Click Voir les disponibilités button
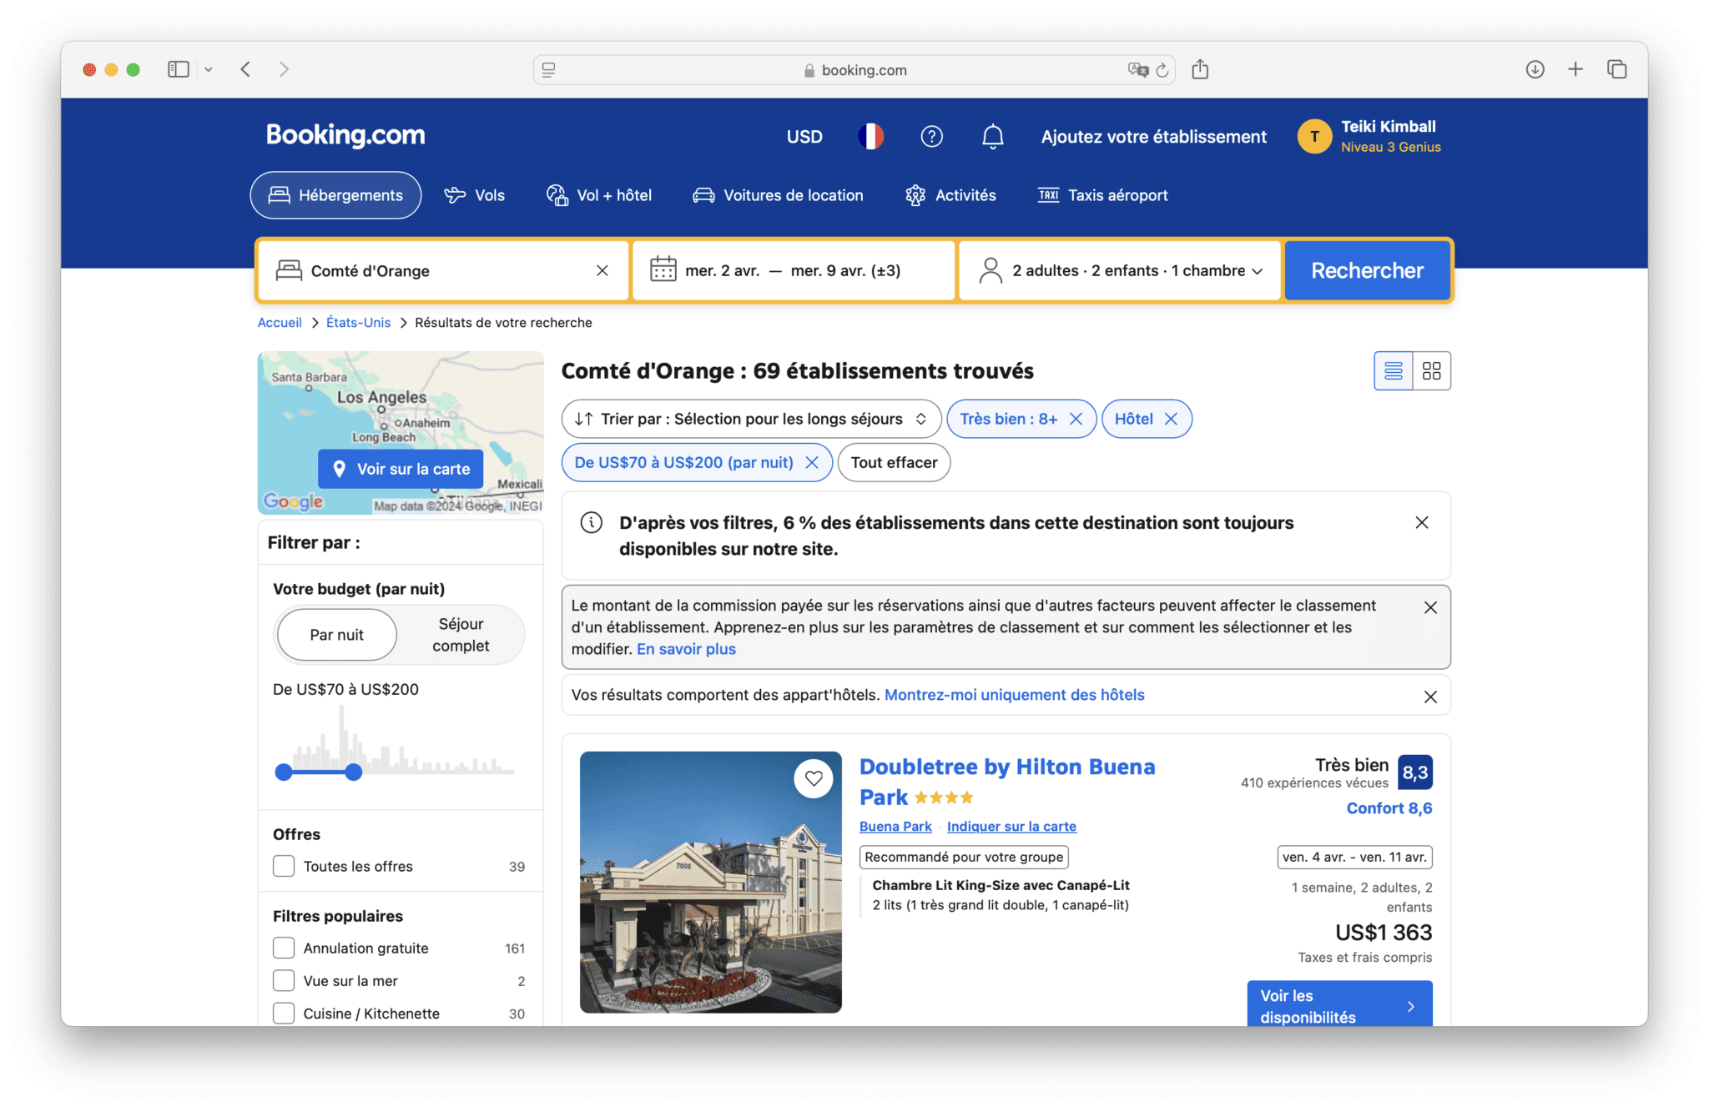This screenshot has width=1709, height=1107. pyautogui.click(x=1339, y=1004)
